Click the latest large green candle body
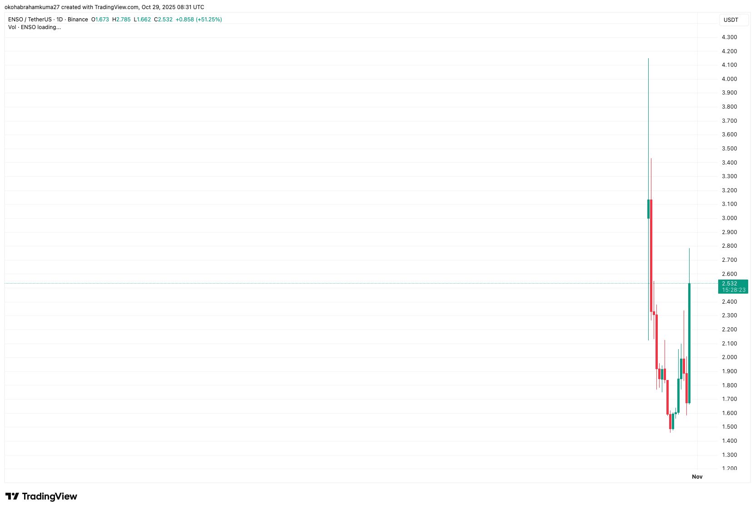755x510 pixels. (689, 341)
